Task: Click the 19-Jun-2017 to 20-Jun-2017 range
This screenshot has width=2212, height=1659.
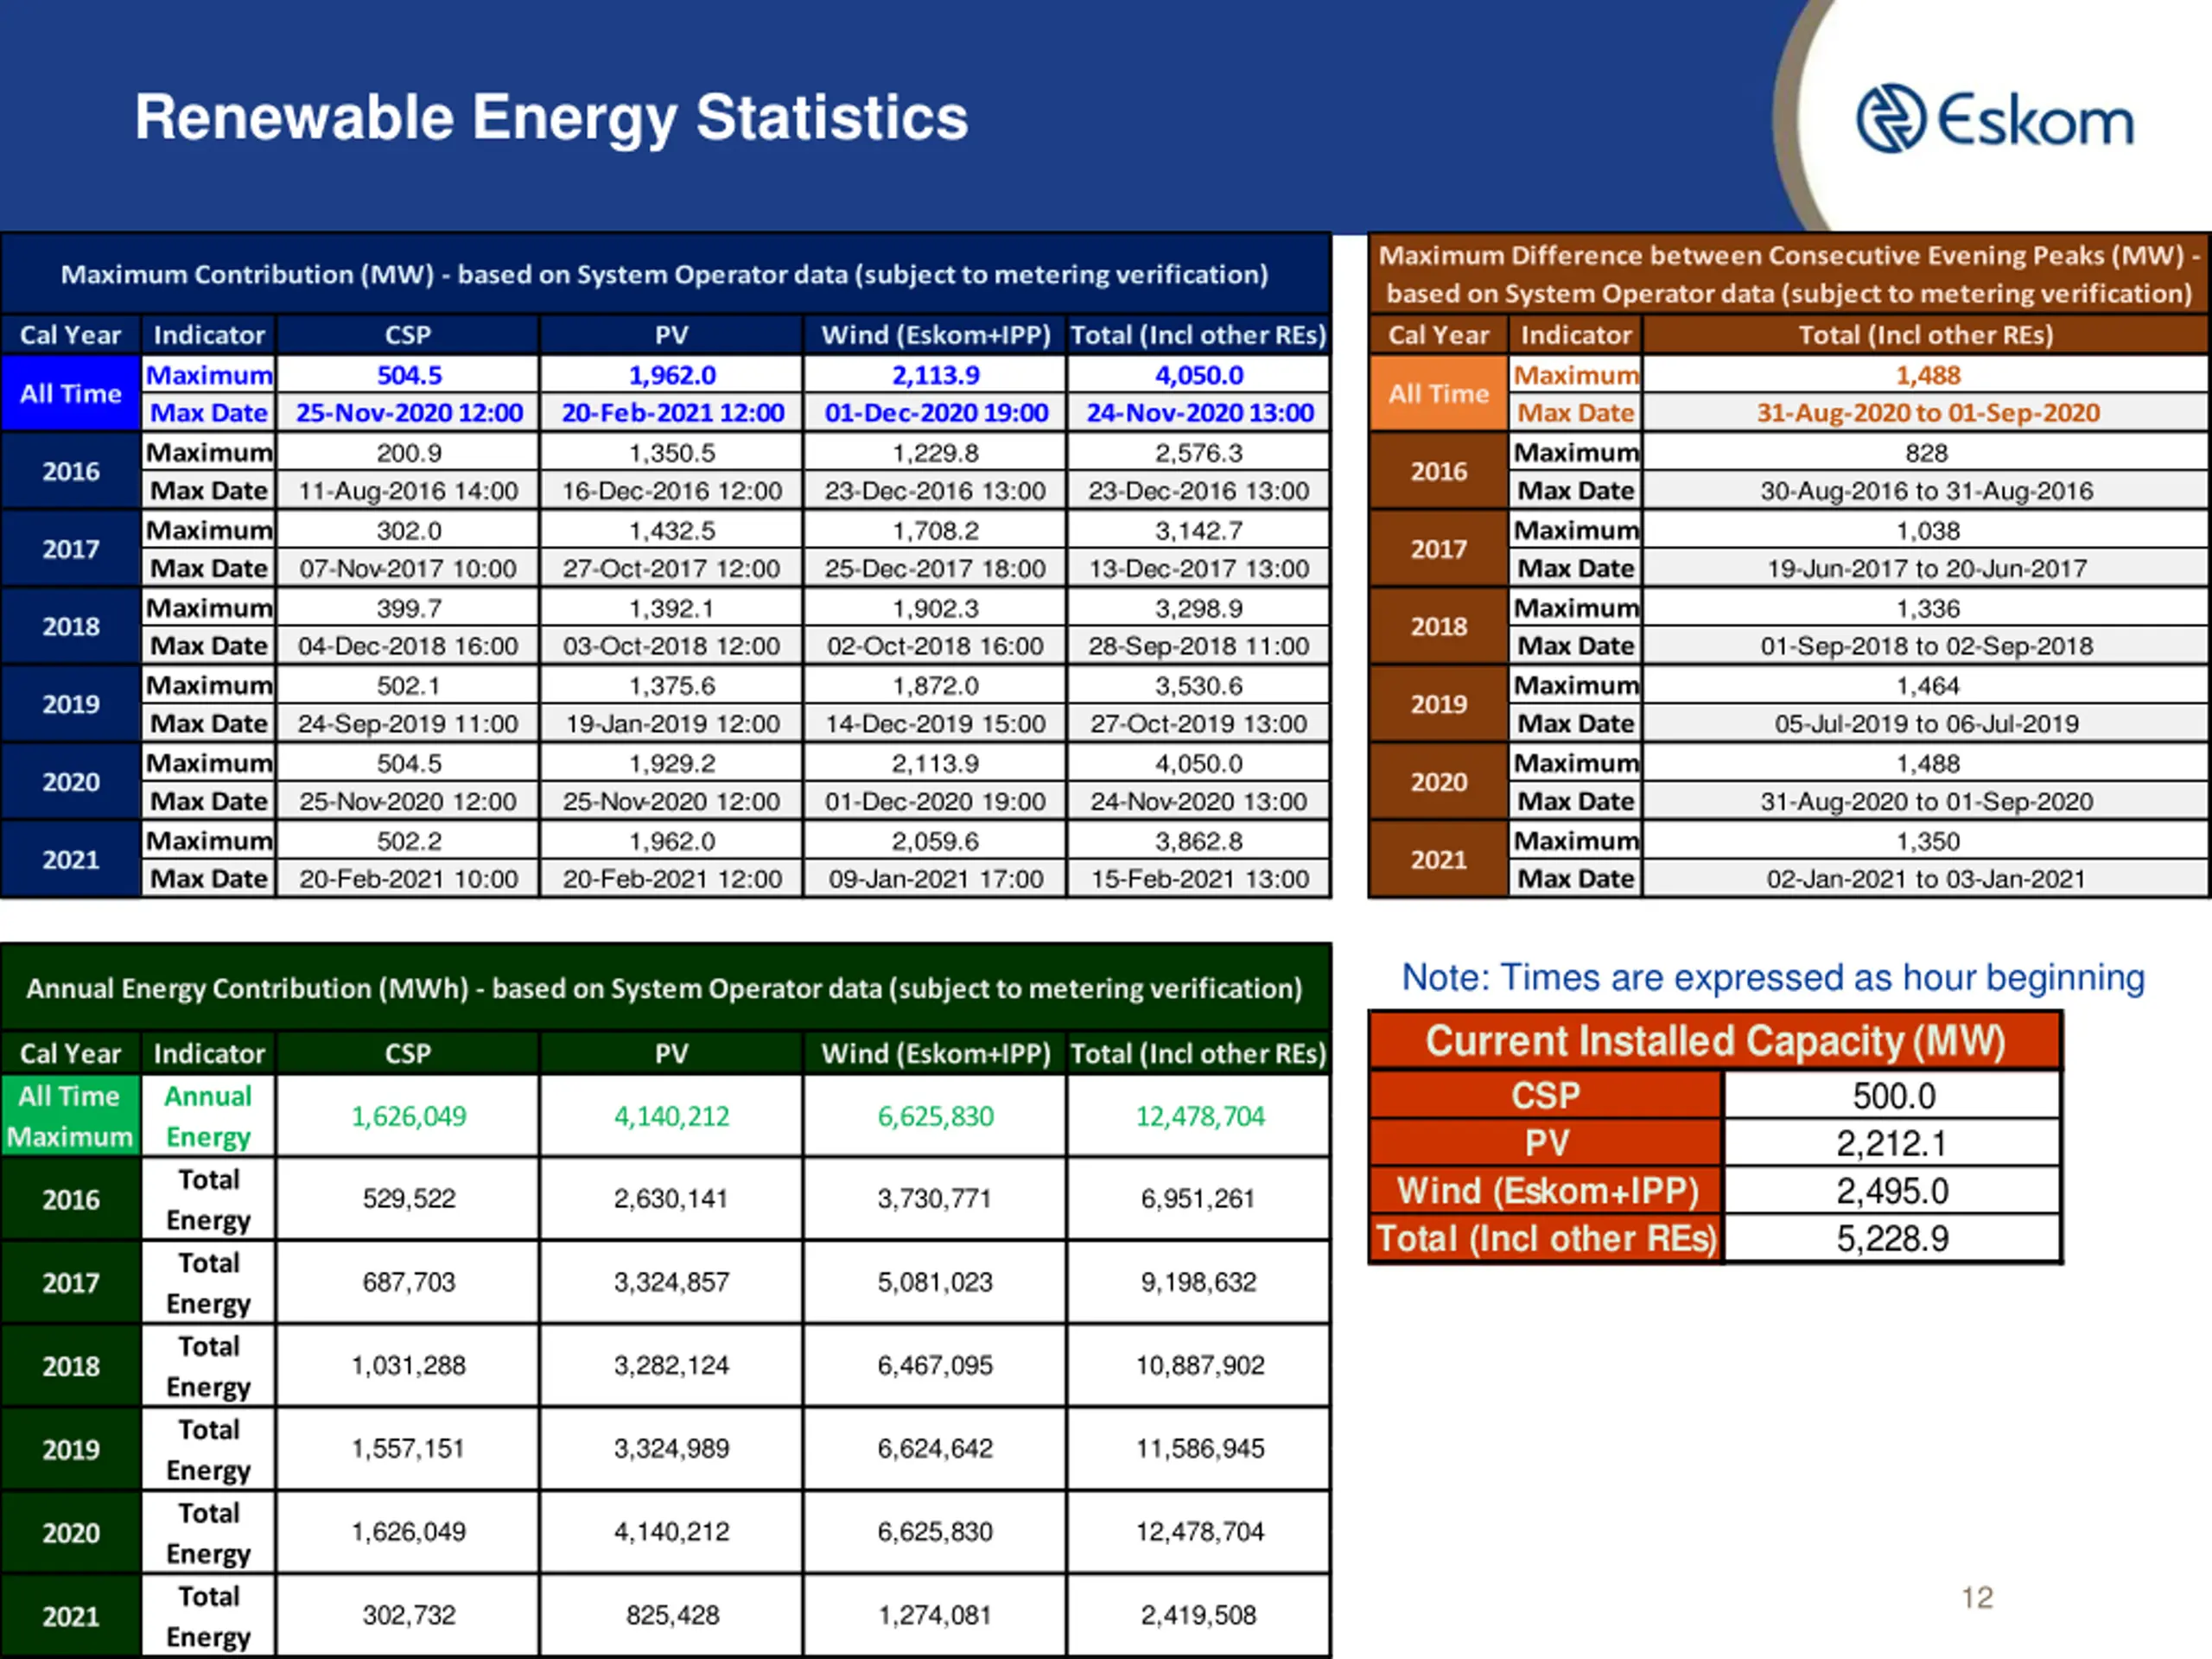Action: click(1927, 569)
